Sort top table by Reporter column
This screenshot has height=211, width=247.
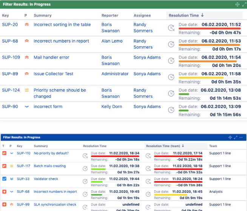click(x=110, y=15)
